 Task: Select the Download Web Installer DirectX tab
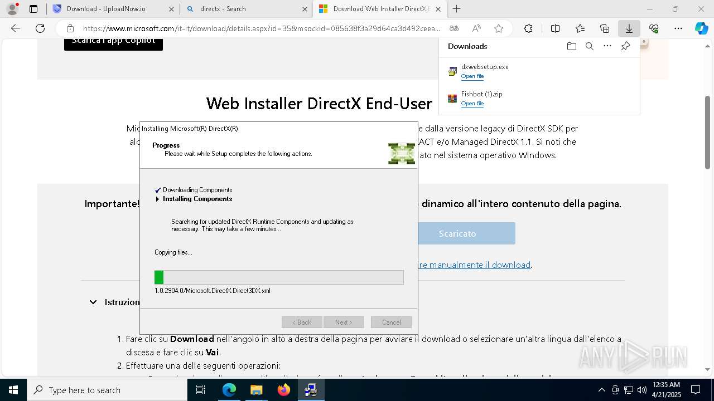(x=380, y=9)
